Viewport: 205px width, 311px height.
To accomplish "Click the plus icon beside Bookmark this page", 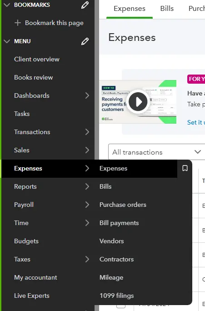I will (18, 23).
